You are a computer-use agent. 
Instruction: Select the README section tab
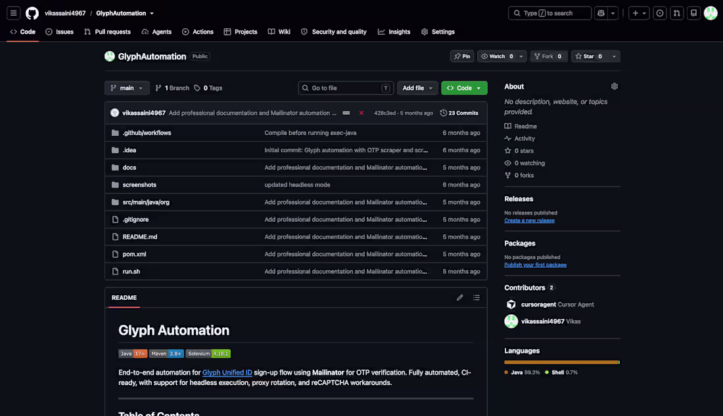124,298
